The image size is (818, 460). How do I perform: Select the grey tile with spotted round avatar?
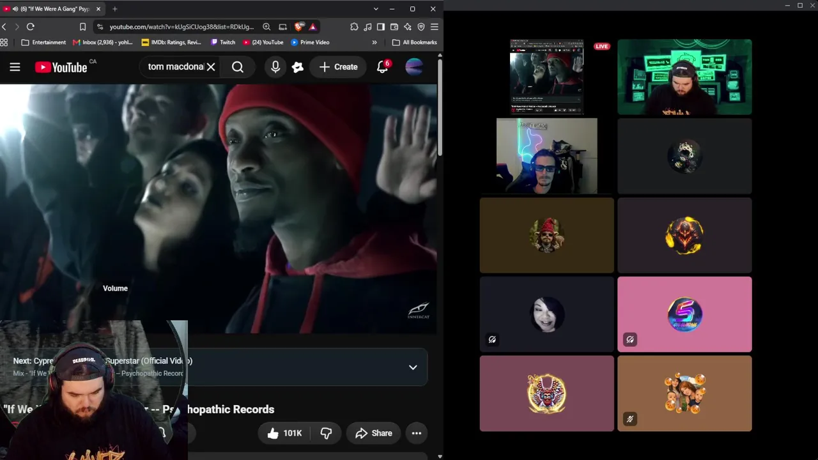684,156
